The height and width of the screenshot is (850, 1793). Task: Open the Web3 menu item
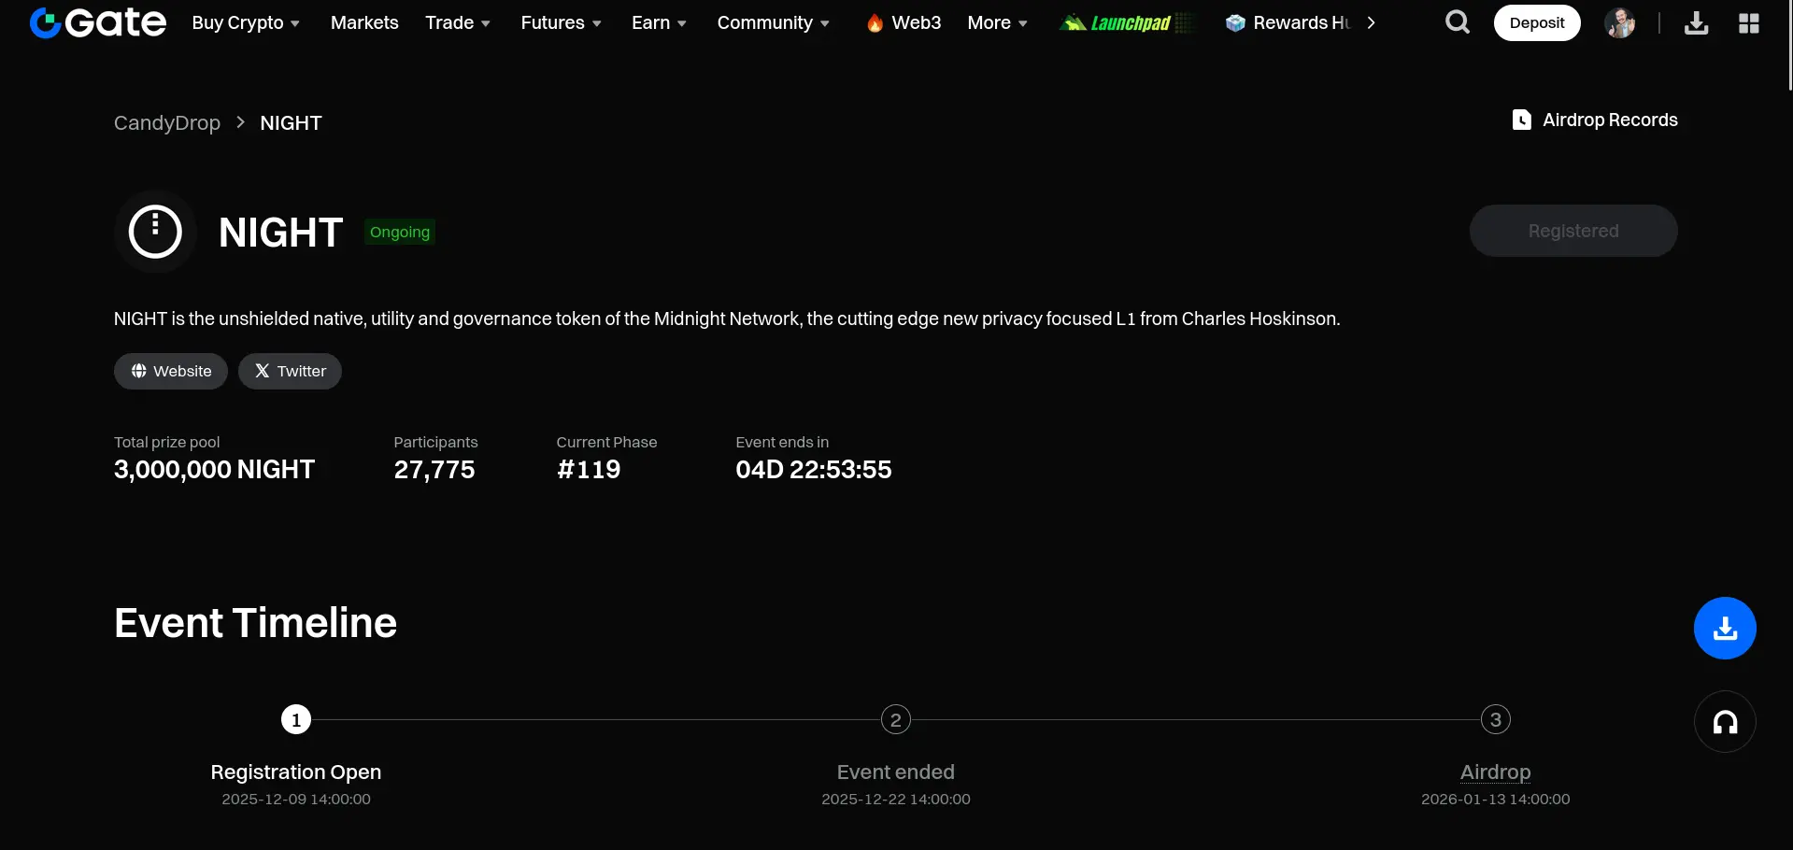coord(904,22)
